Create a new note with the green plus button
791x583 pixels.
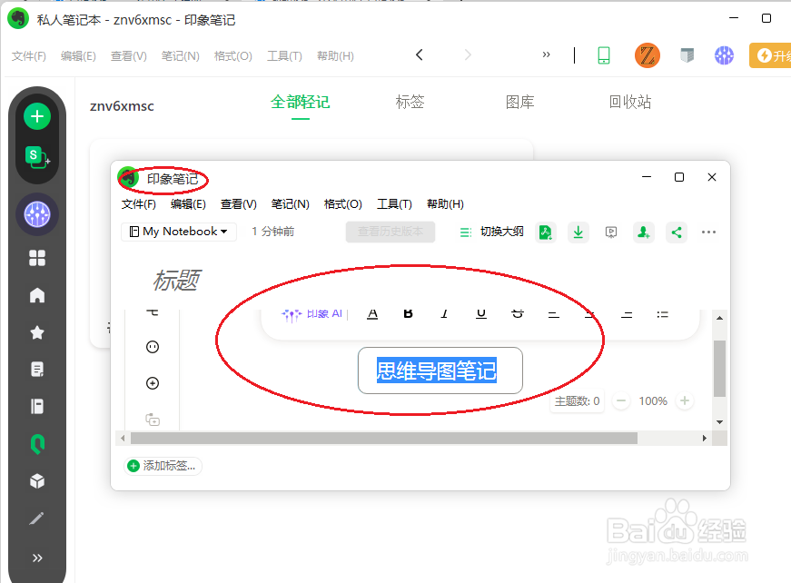[36, 116]
